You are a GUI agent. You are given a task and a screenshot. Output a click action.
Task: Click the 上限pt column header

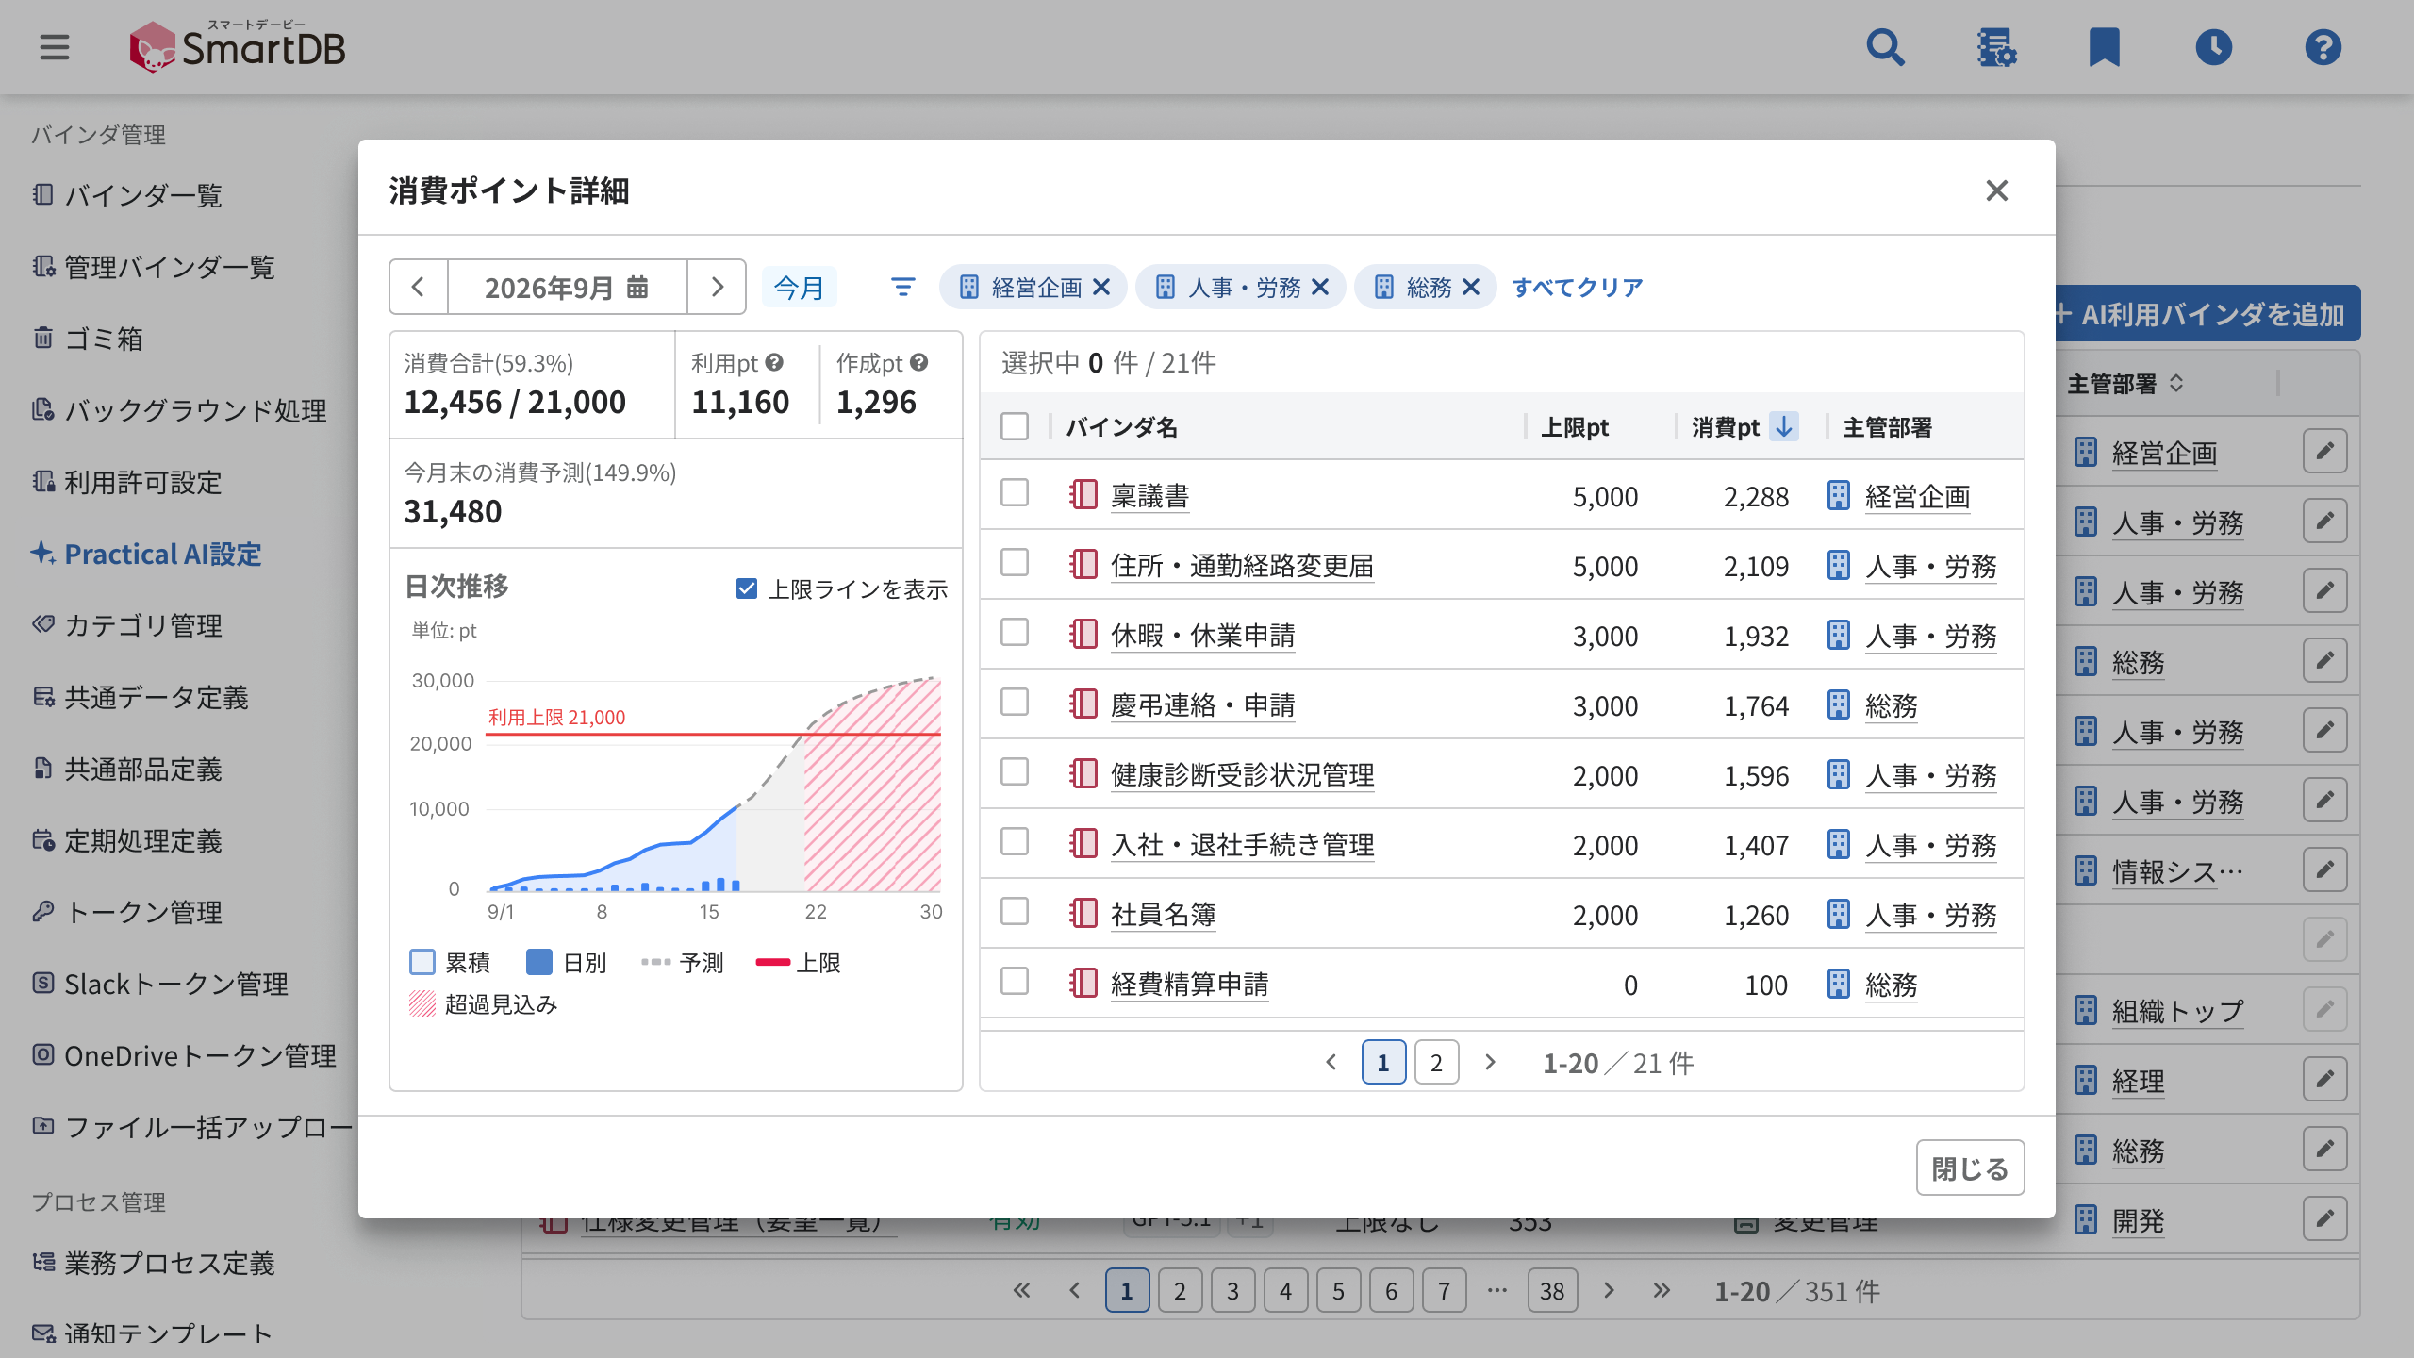(1575, 427)
